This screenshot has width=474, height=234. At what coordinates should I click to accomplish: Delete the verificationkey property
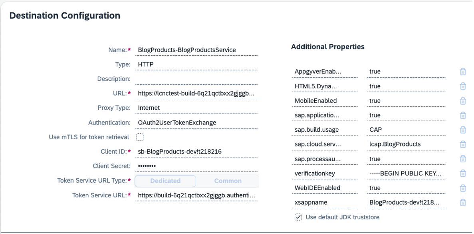pos(462,173)
